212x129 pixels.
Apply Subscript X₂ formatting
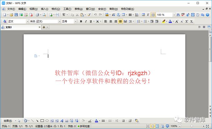[x=192, y=22]
